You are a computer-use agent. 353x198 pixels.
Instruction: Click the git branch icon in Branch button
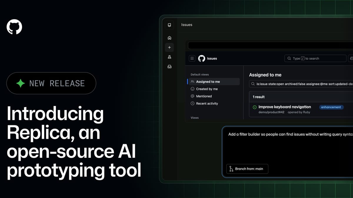[x=231, y=169]
